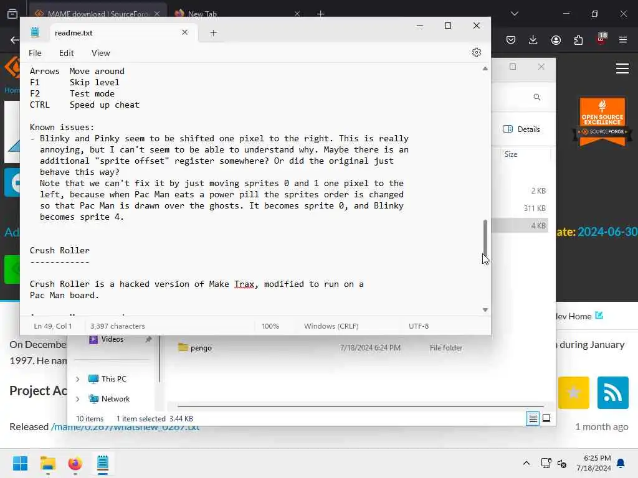This screenshot has width=638, height=478.
Task: Open the File menu in Notepad
Action: [x=35, y=53]
